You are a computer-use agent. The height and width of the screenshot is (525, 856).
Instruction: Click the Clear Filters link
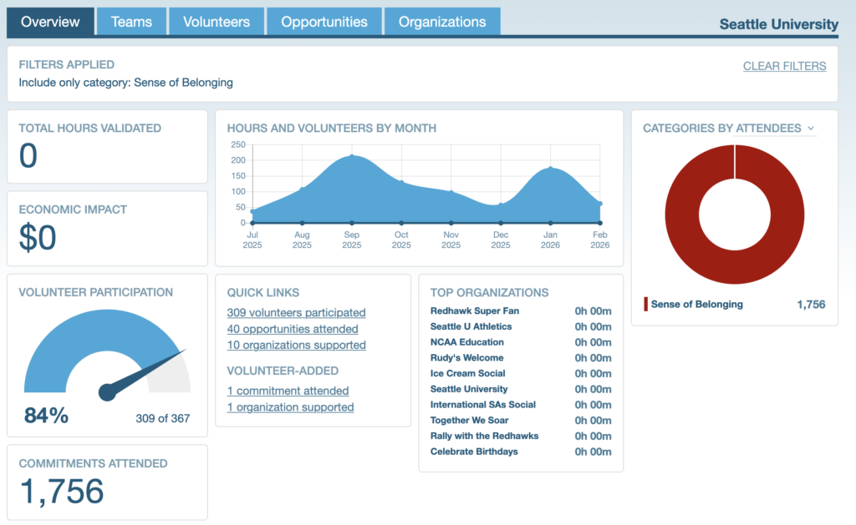click(784, 66)
